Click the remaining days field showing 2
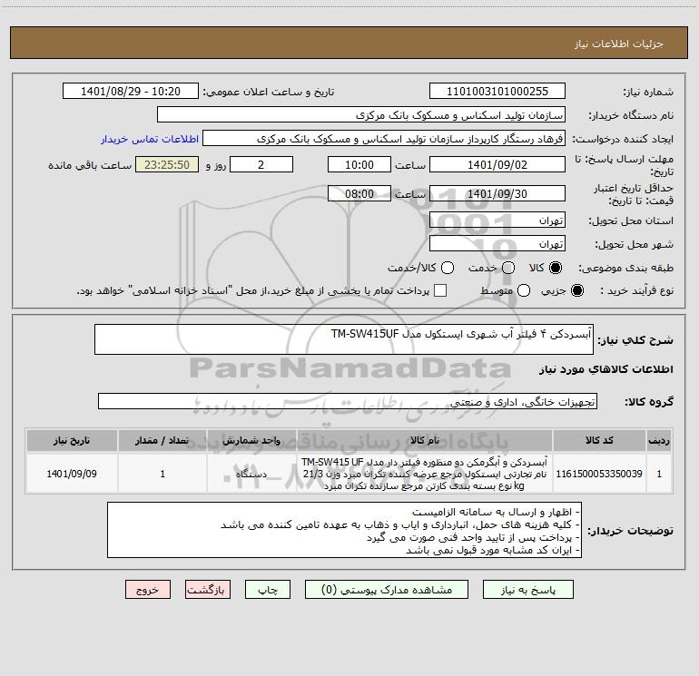699x676 pixels. pos(261,164)
